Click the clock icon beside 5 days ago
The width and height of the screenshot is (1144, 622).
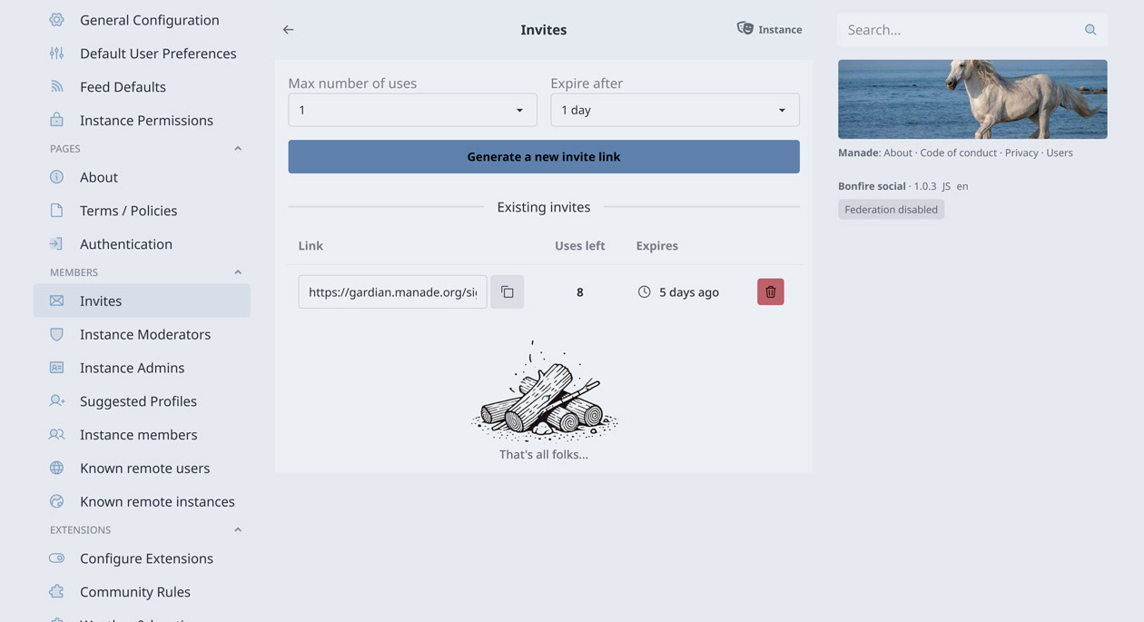(x=644, y=291)
